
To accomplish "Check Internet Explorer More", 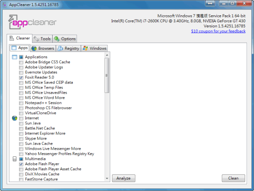I will pyautogui.click(x=21, y=134).
